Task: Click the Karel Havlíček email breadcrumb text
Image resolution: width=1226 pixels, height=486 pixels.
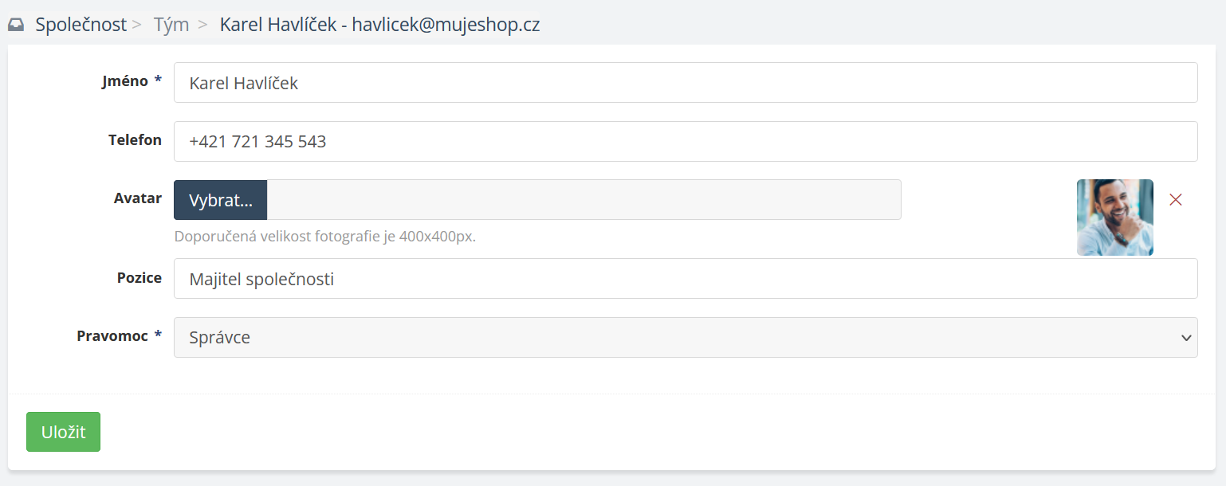Action: pyautogui.click(x=379, y=25)
